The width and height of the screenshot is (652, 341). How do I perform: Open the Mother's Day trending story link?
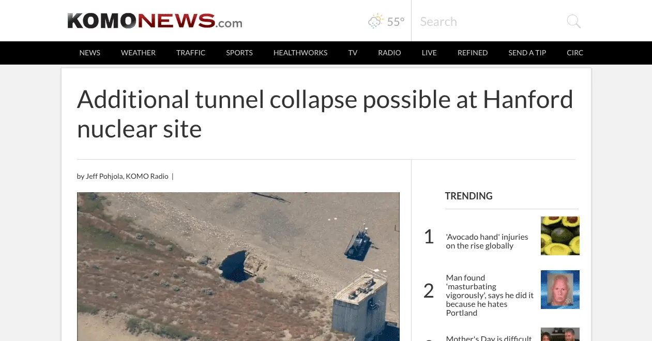click(489, 338)
